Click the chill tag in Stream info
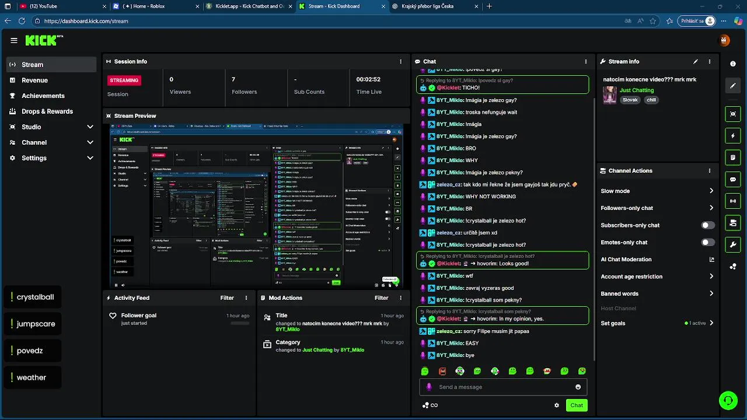 pyautogui.click(x=651, y=100)
